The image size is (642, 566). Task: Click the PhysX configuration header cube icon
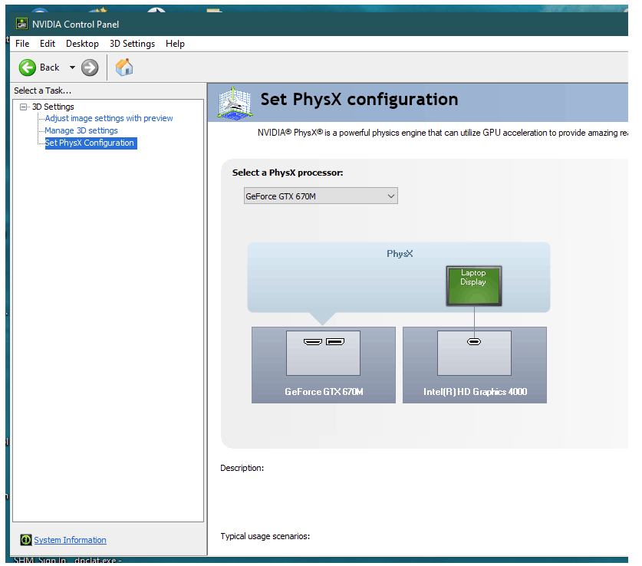[x=234, y=103]
